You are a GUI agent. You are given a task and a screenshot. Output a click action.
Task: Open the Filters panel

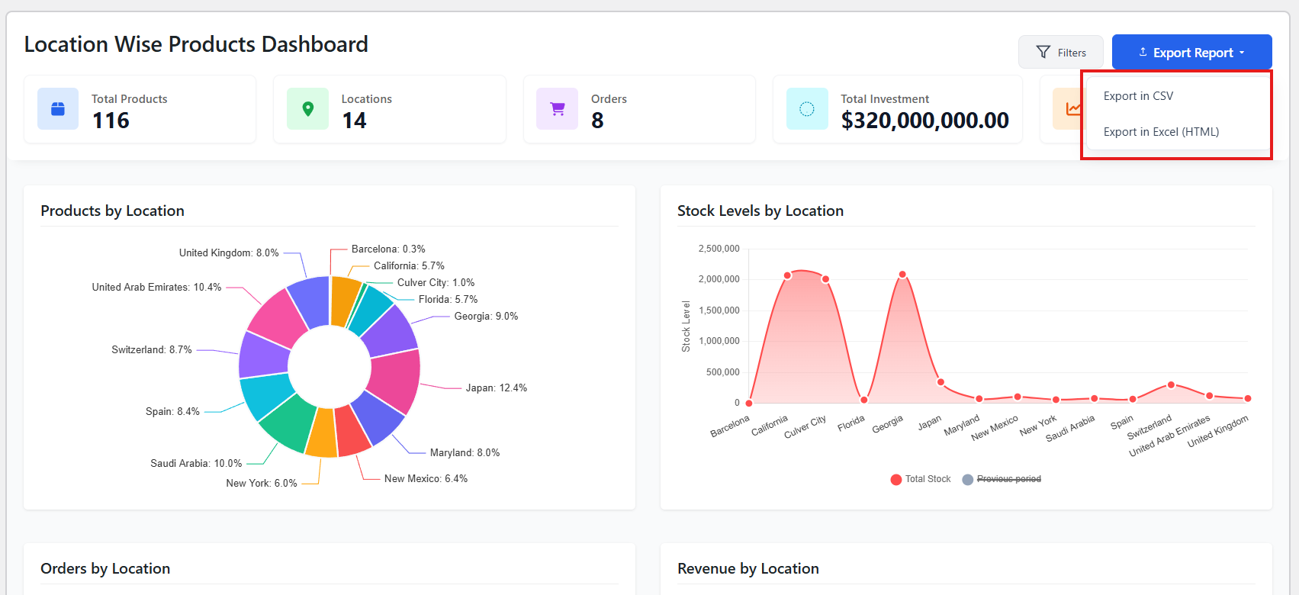[1060, 53]
